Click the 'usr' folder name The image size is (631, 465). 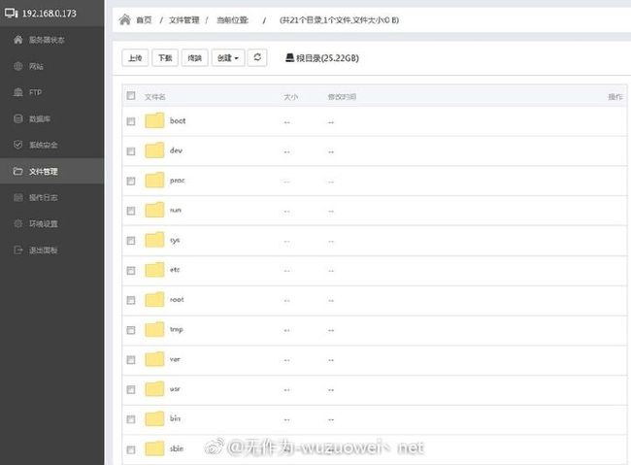pyautogui.click(x=175, y=389)
